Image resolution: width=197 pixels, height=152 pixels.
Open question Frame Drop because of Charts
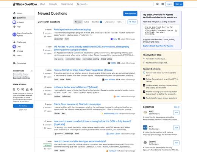pyautogui.click(x=77, y=104)
